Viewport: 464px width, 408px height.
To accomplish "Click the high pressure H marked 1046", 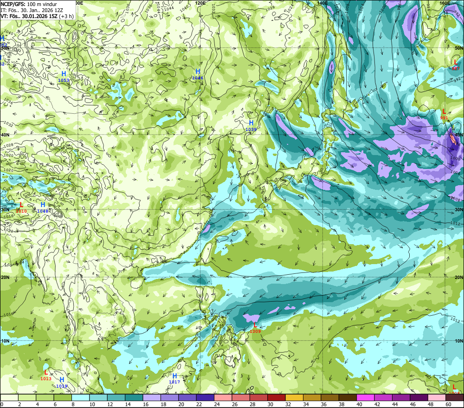I will pyautogui.click(x=198, y=71).
